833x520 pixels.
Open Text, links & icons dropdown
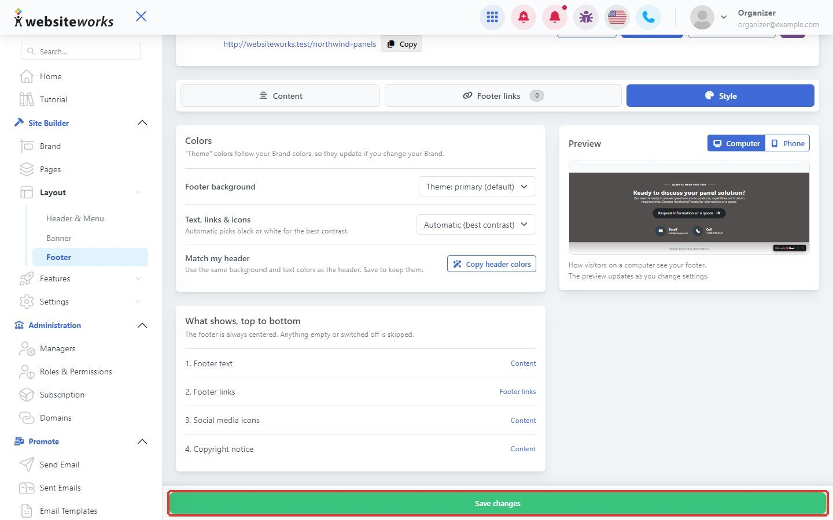coord(476,225)
